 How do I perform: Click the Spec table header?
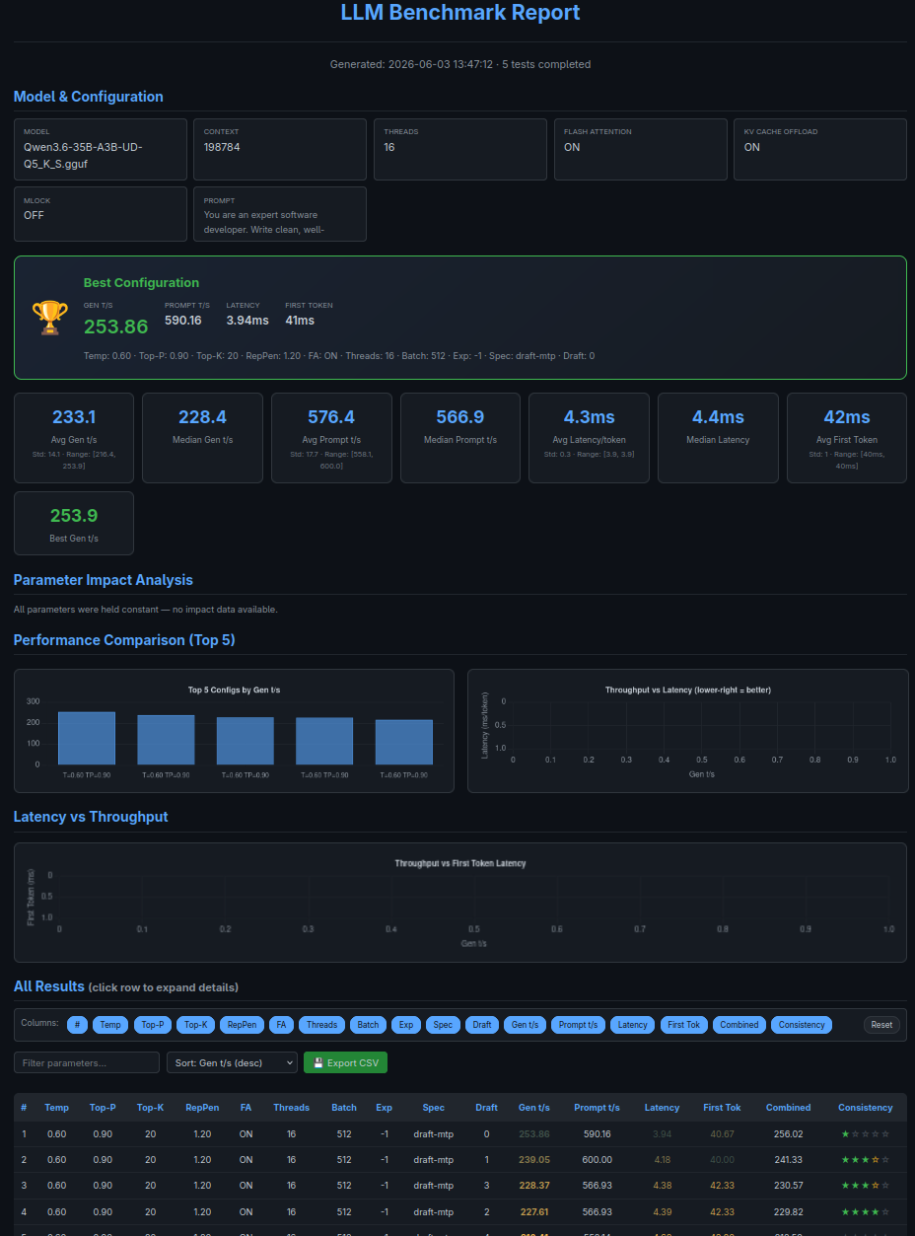coord(434,1108)
